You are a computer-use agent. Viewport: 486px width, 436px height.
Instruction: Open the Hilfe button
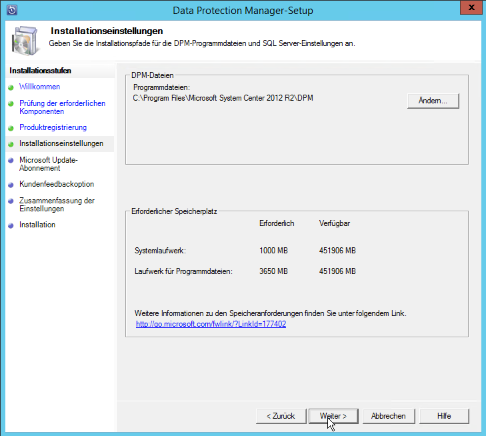(444, 416)
